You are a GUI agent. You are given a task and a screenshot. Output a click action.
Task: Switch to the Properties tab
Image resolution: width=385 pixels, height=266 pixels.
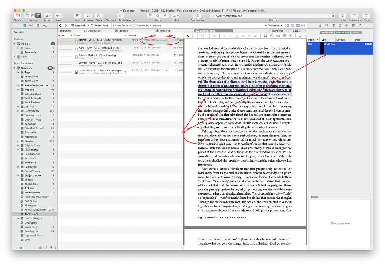(x=327, y=33)
